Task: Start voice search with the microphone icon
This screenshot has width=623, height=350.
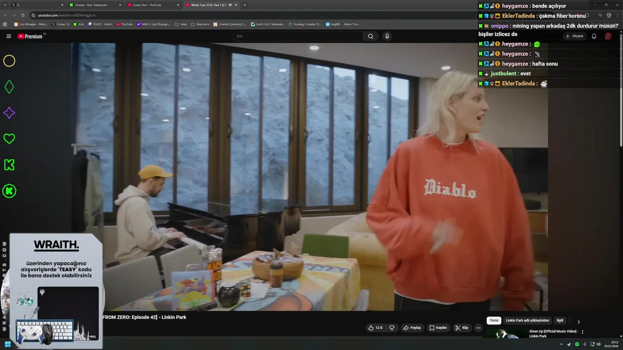Action: (387, 36)
